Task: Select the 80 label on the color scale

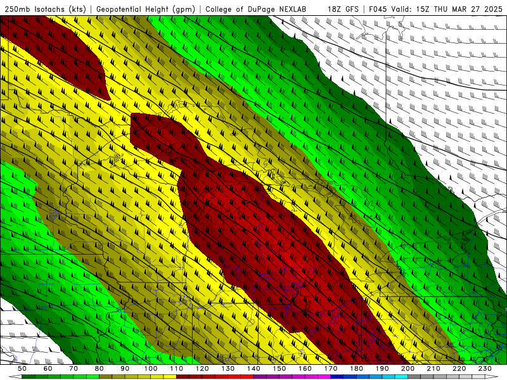Action: pyautogui.click(x=99, y=369)
